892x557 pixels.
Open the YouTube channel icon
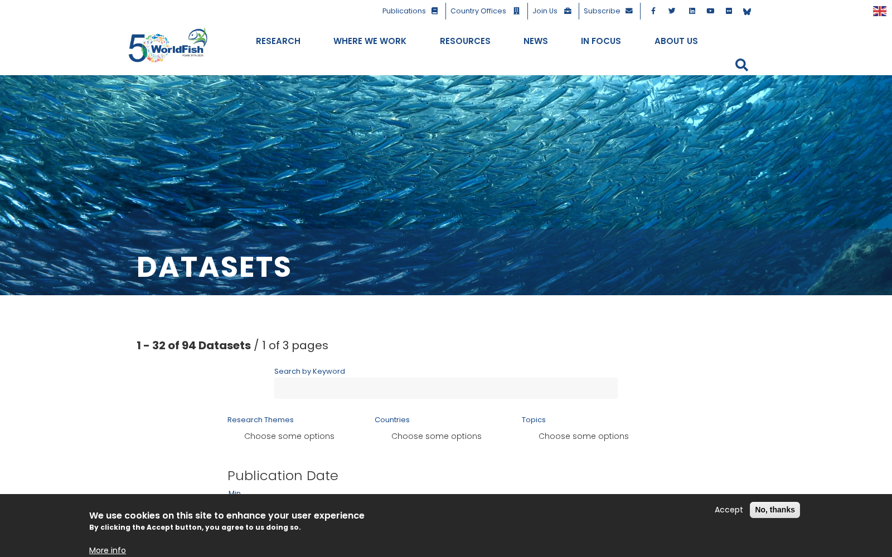point(710,11)
